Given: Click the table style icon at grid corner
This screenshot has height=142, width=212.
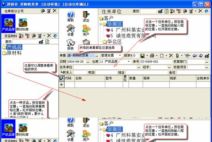Looking at the screenshot, I should click(x=62, y=78).
